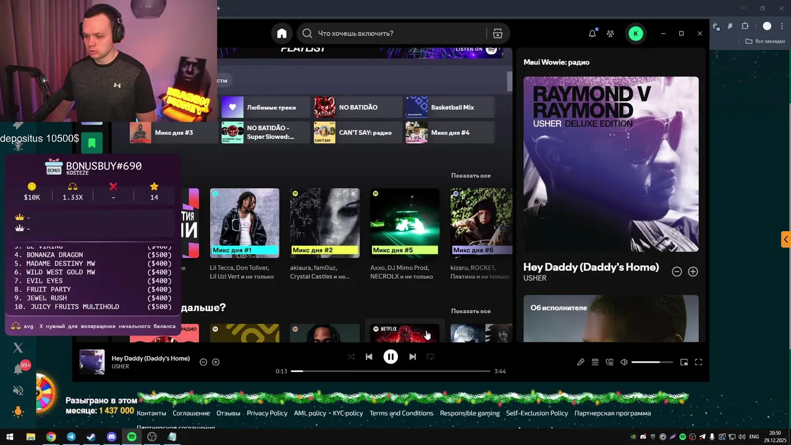Click the USHER artist name in side panel
791x445 pixels.
point(535,278)
